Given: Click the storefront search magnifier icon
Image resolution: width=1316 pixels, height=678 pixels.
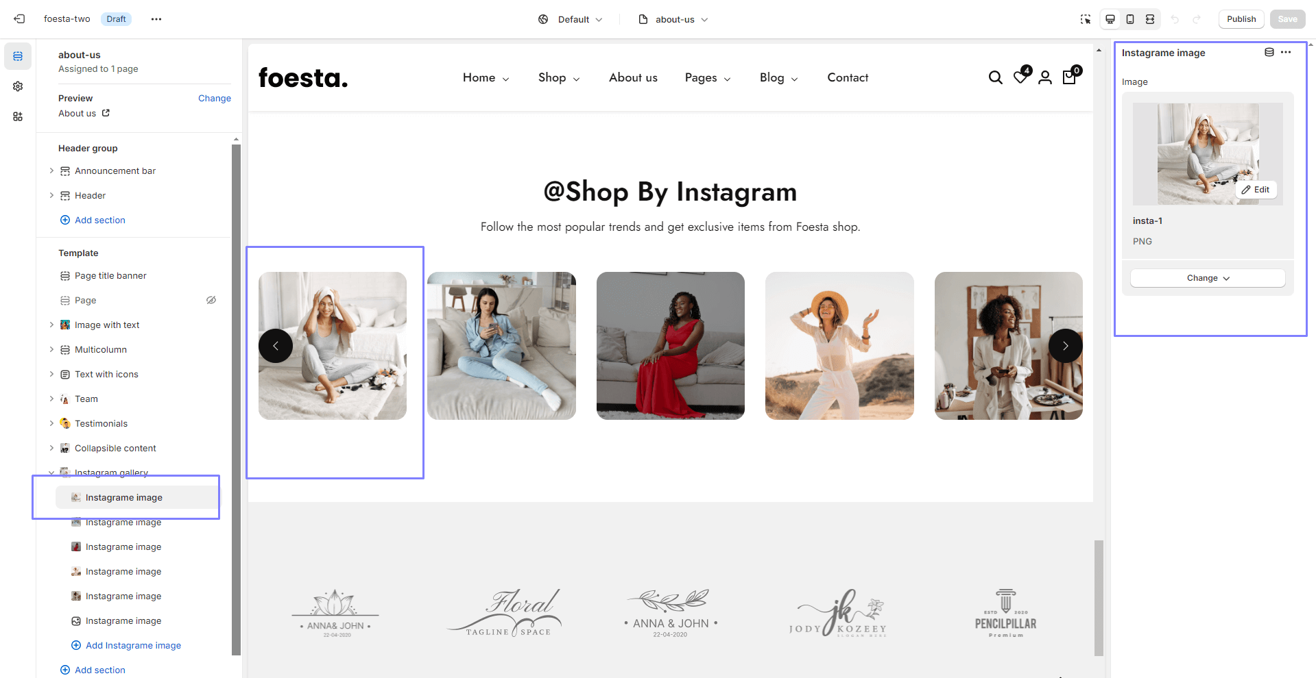Looking at the screenshot, I should click(x=995, y=78).
